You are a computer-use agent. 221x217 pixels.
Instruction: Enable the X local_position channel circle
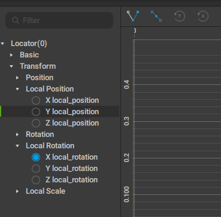[36, 100]
